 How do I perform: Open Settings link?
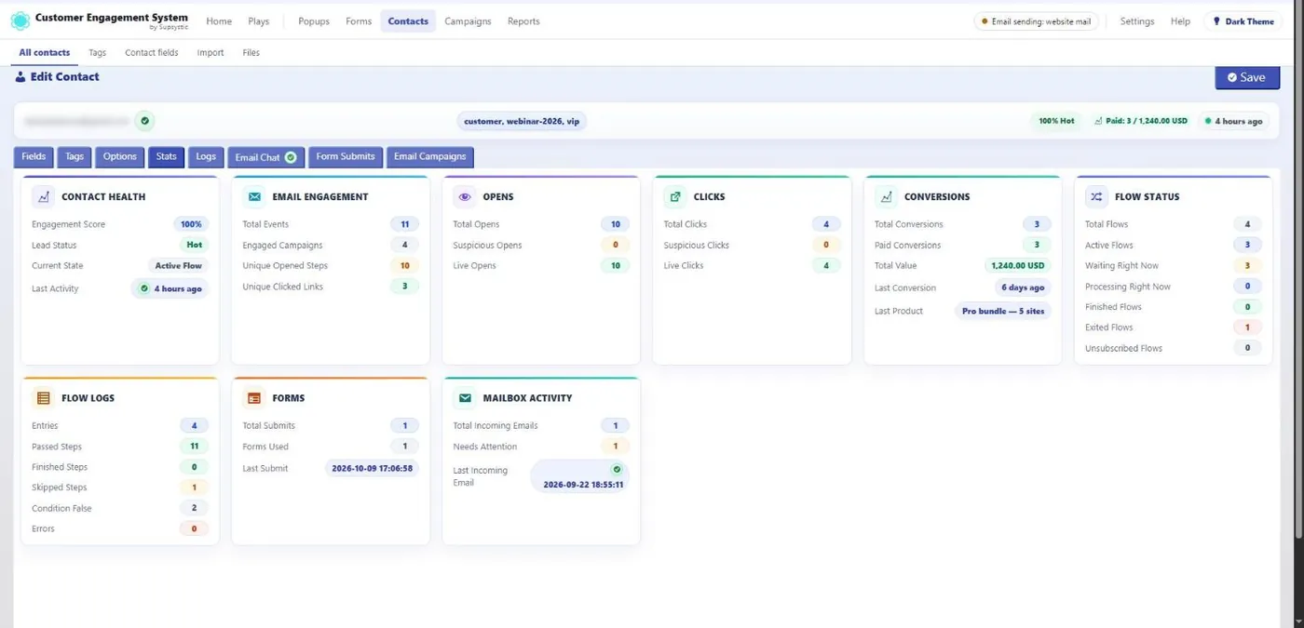(x=1137, y=21)
